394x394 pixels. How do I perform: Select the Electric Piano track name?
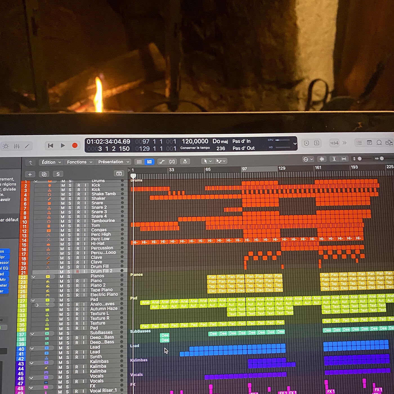[104, 294]
